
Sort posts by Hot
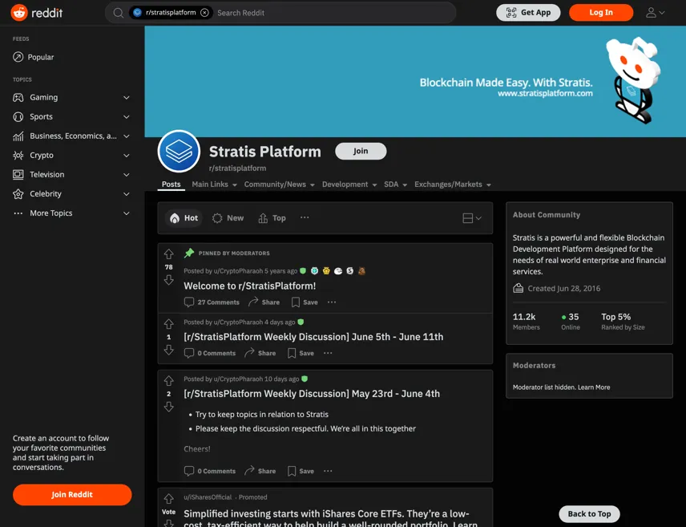[184, 217]
